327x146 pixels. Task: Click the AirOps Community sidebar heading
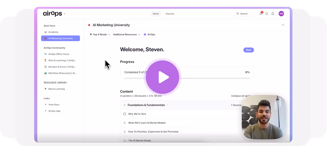pyautogui.click(x=55, y=48)
